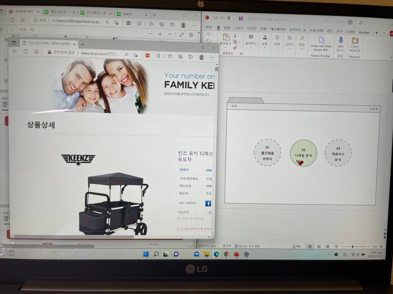
Task: Start dictation with the microphone icon
Action: [340, 40]
